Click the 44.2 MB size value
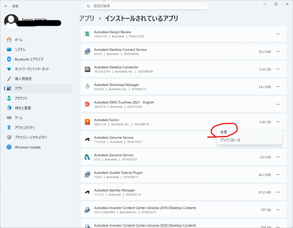 [265, 175]
